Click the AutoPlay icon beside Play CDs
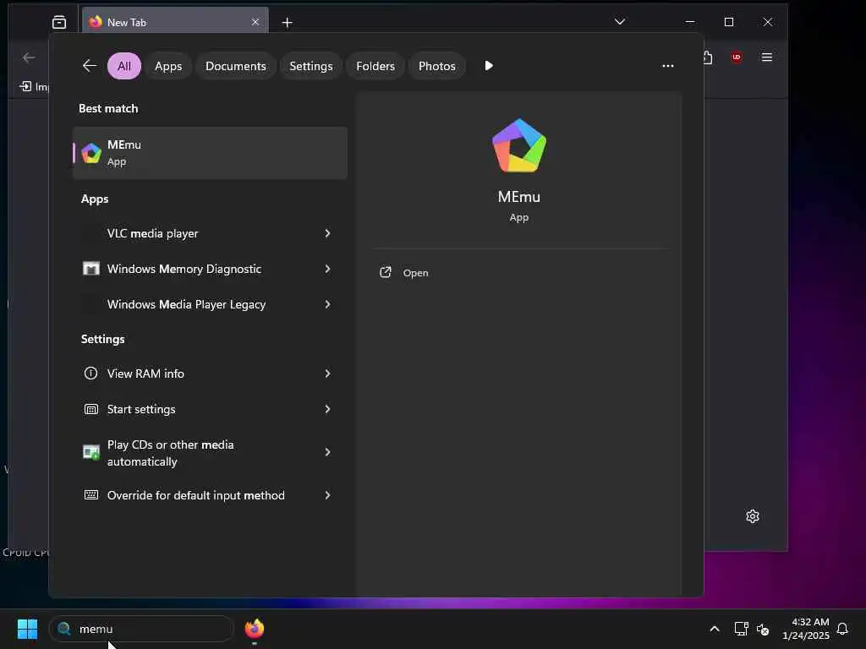 (91, 452)
